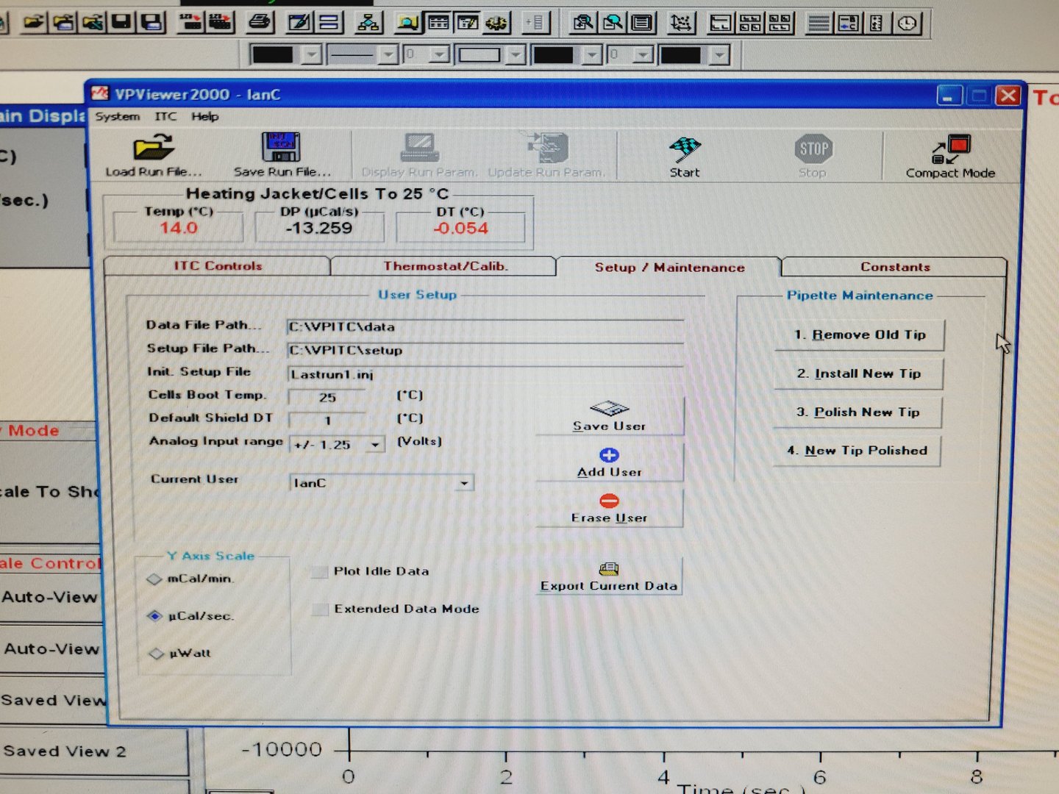
Task: Click the Start checkered flag icon
Action: 685,149
